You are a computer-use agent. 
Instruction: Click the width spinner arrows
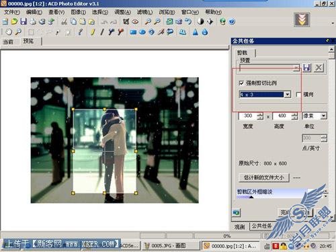[x=260, y=116]
